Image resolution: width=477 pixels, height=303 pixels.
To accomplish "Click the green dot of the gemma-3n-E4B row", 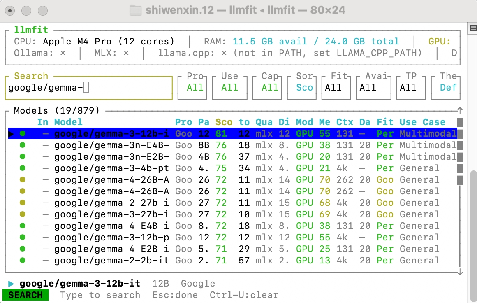I will click(23, 145).
